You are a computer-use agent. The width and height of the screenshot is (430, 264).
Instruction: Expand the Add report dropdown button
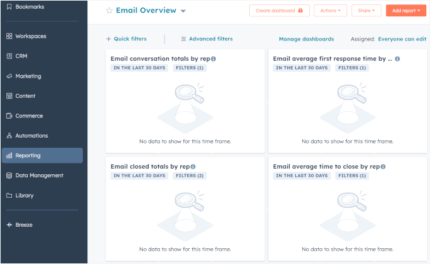[406, 11]
